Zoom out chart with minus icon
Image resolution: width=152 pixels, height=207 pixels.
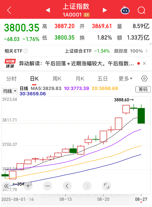[x=48, y=186]
